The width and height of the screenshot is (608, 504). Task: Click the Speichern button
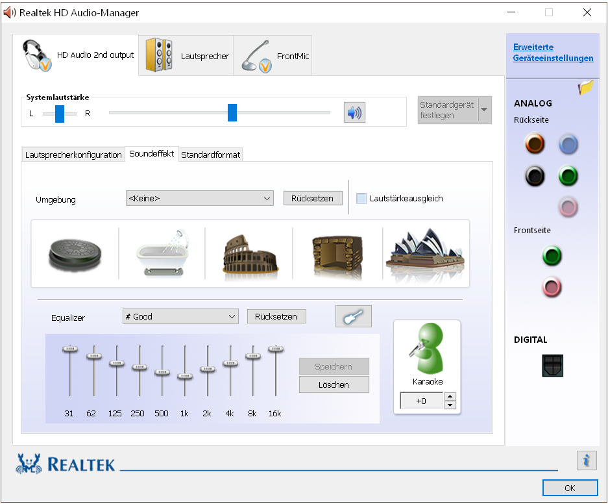(x=334, y=366)
